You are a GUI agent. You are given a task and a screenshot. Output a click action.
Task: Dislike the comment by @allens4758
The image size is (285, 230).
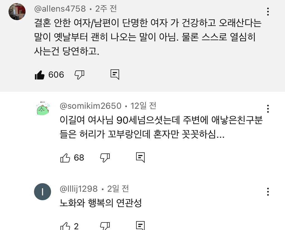[79, 74]
